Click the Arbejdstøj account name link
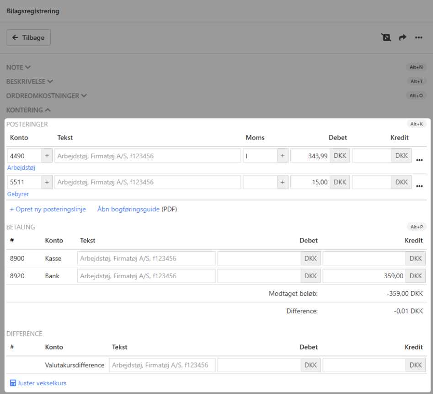This screenshot has height=394, width=433. tap(21, 168)
